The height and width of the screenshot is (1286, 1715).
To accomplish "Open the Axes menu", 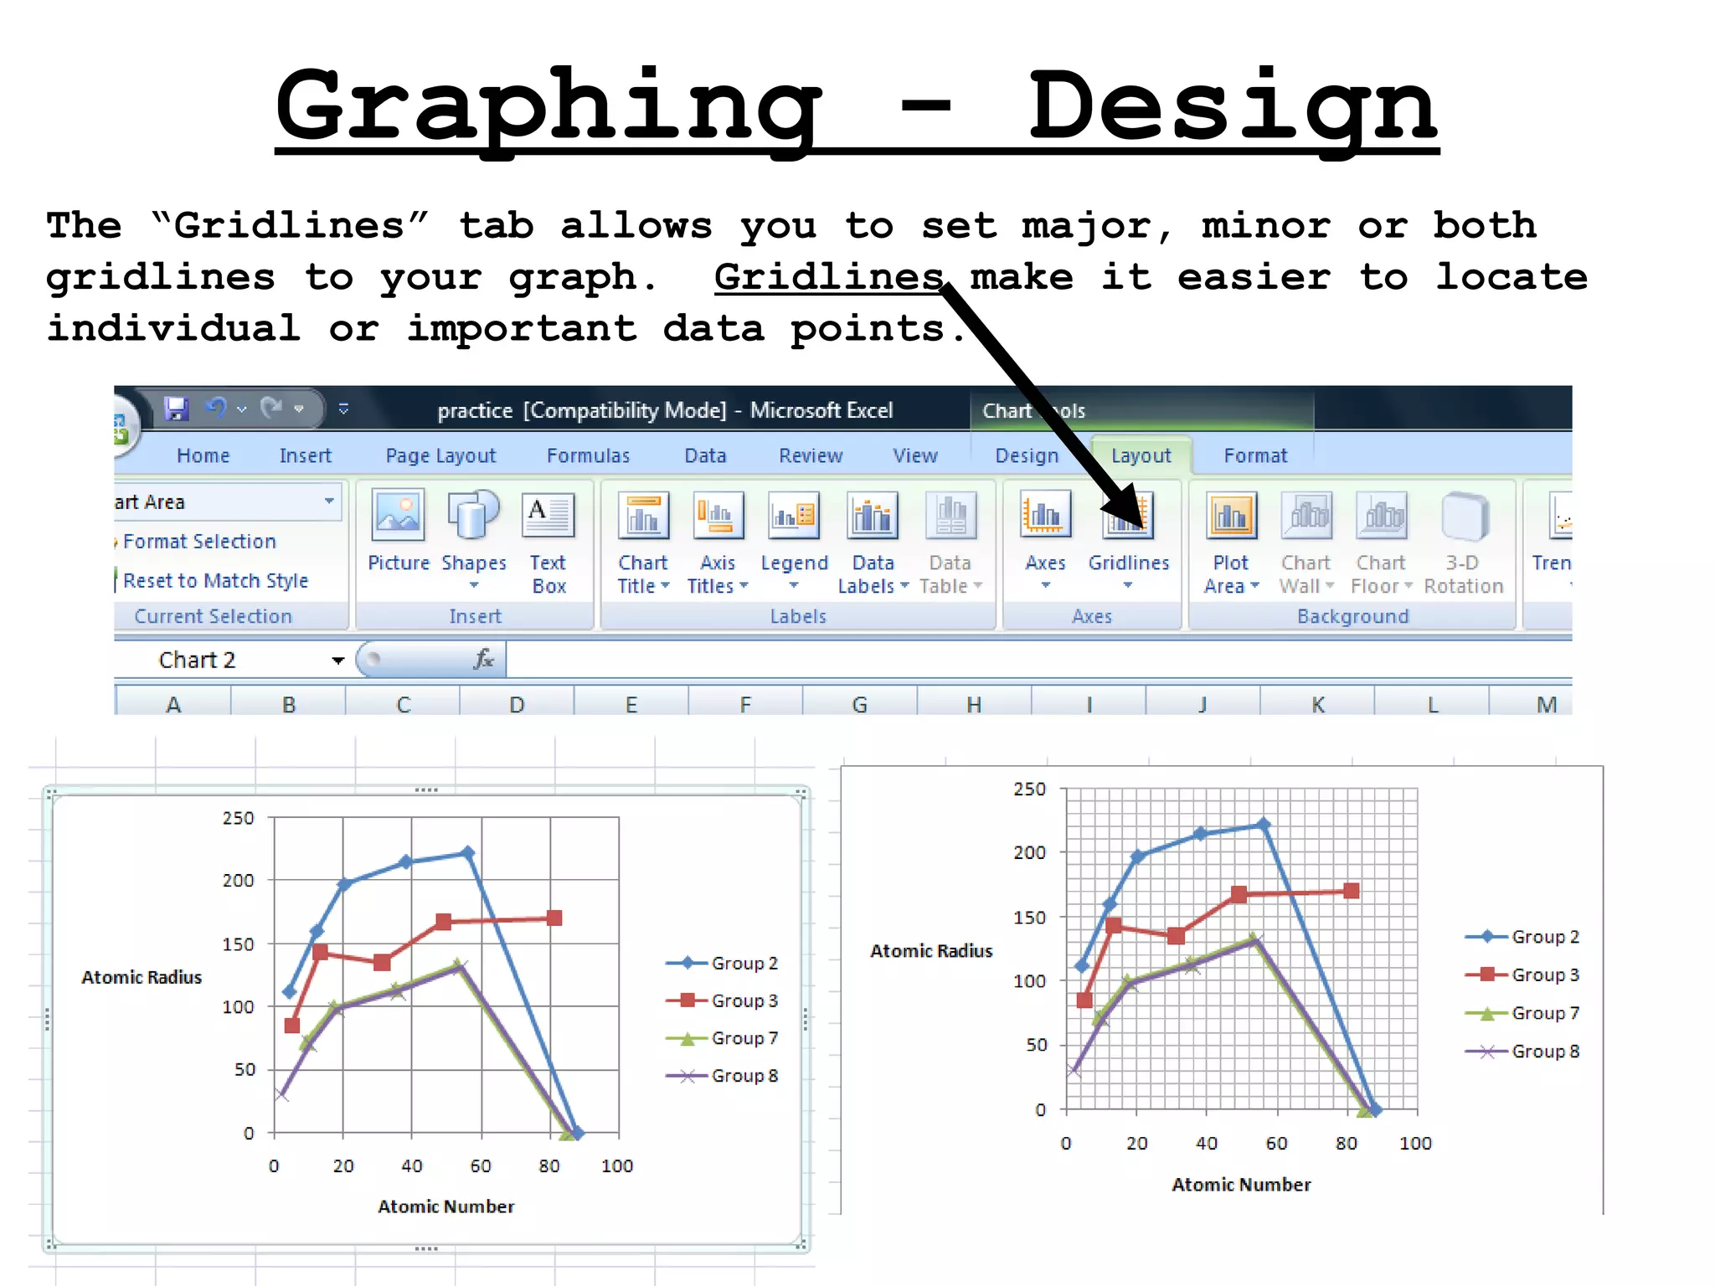I will (x=1045, y=541).
